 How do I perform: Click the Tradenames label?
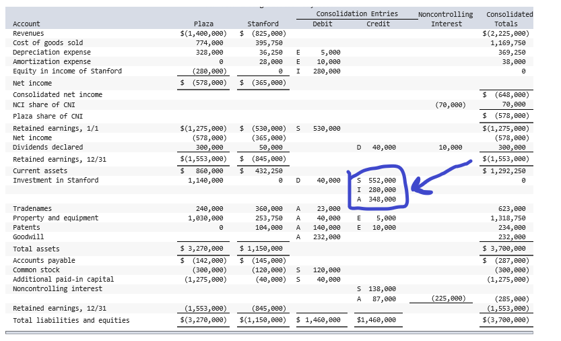(32, 208)
